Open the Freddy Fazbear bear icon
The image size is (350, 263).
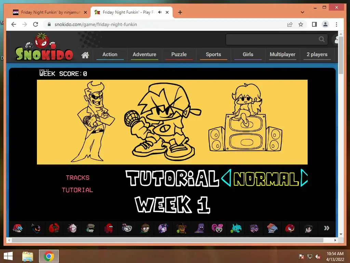pyautogui.click(x=181, y=228)
